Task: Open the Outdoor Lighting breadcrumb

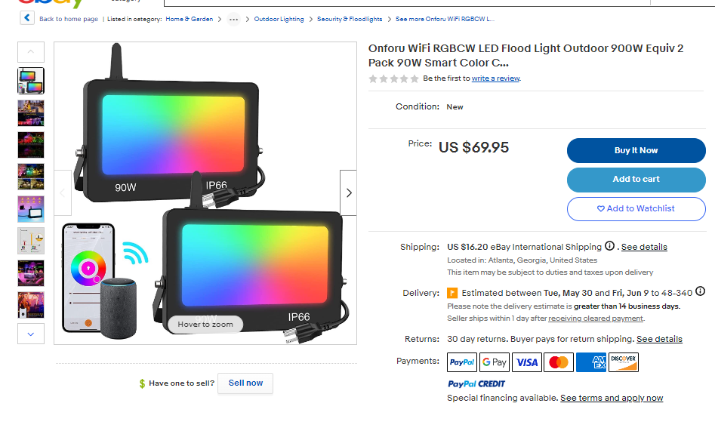Action: [x=279, y=19]
